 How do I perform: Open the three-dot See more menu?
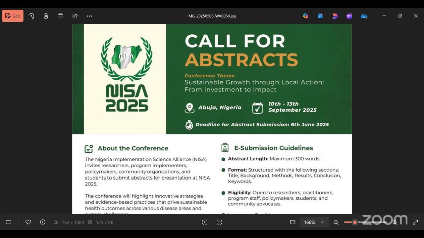click(x=89, y=16)
